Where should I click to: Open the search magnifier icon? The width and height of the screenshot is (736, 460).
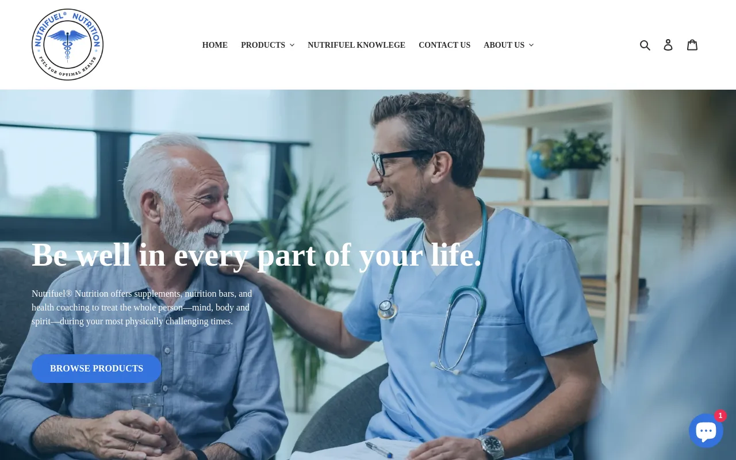(645, 45)
